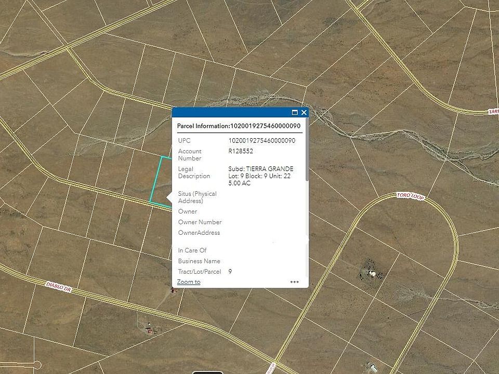Click the building at the bottom right corner
Image resolution: width=499 pixels, height=374 pixels.
[x=372, y=367]
